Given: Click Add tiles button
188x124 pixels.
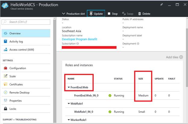Looking at the screenshot, I should coord(174,57).
